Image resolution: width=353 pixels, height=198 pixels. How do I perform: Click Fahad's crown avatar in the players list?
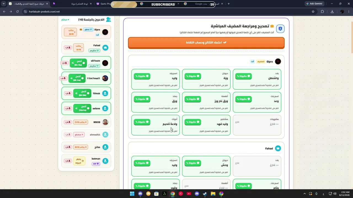(105, 48)
